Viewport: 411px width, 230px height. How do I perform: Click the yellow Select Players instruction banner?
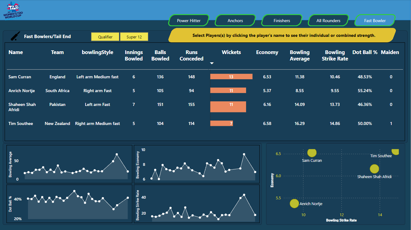[x=282, y=35]
